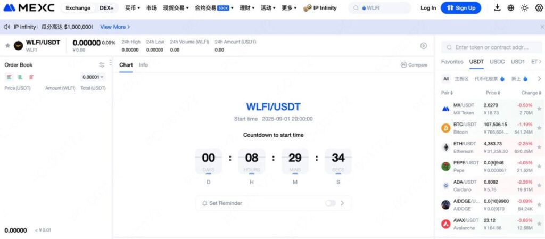Click the Log In button
Image resolution: width=545 pixels, height=239 pixels.
click(x=428, y=7)
